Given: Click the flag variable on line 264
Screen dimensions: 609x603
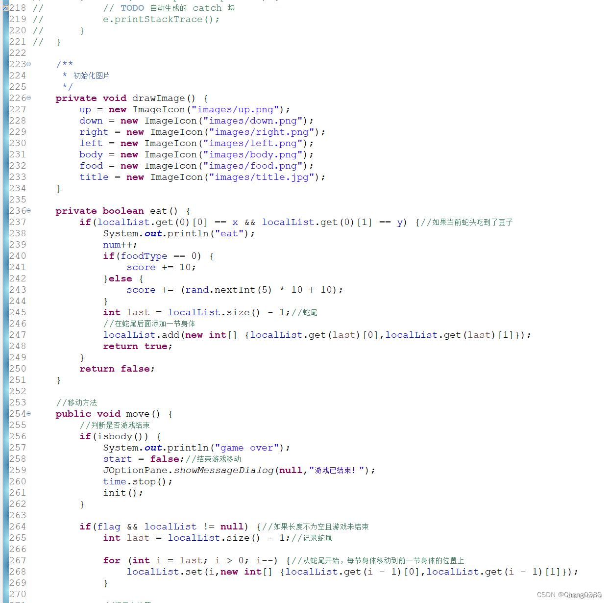Looking at the screenshot, I should point(109,527).
